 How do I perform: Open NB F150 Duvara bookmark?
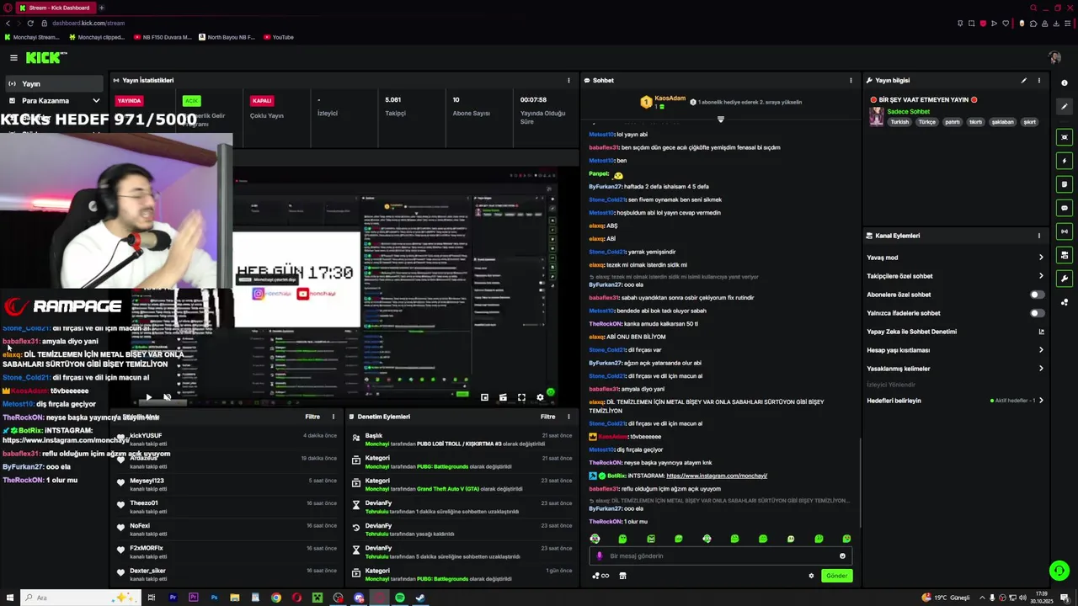(163, 37)
